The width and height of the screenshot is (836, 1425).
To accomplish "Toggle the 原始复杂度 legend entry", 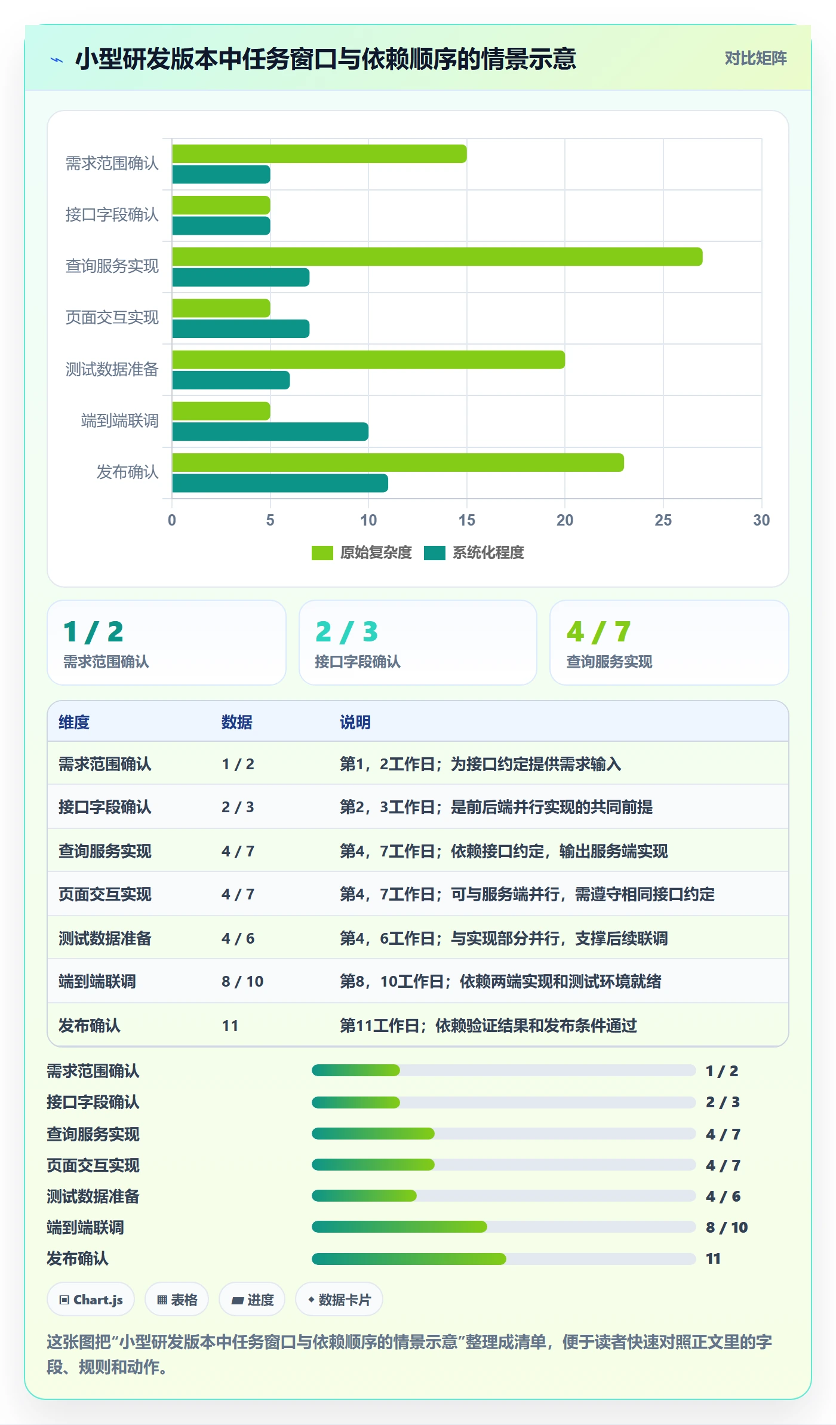I will pyautogui.click(x=362, y=553).
